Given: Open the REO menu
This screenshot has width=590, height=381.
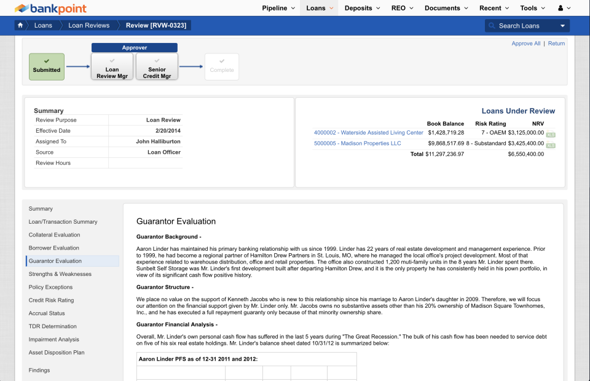Looking at the screenshot, I should 398,8.
